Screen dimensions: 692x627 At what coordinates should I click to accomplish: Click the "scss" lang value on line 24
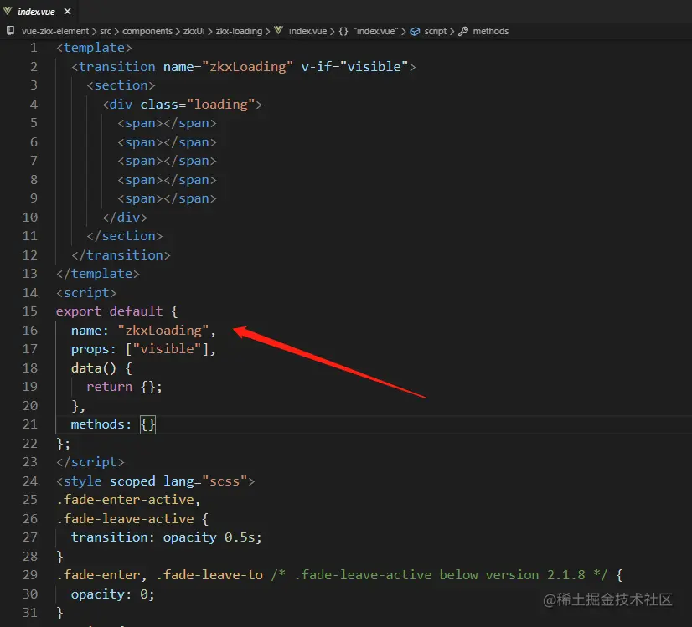coord(225,481)
